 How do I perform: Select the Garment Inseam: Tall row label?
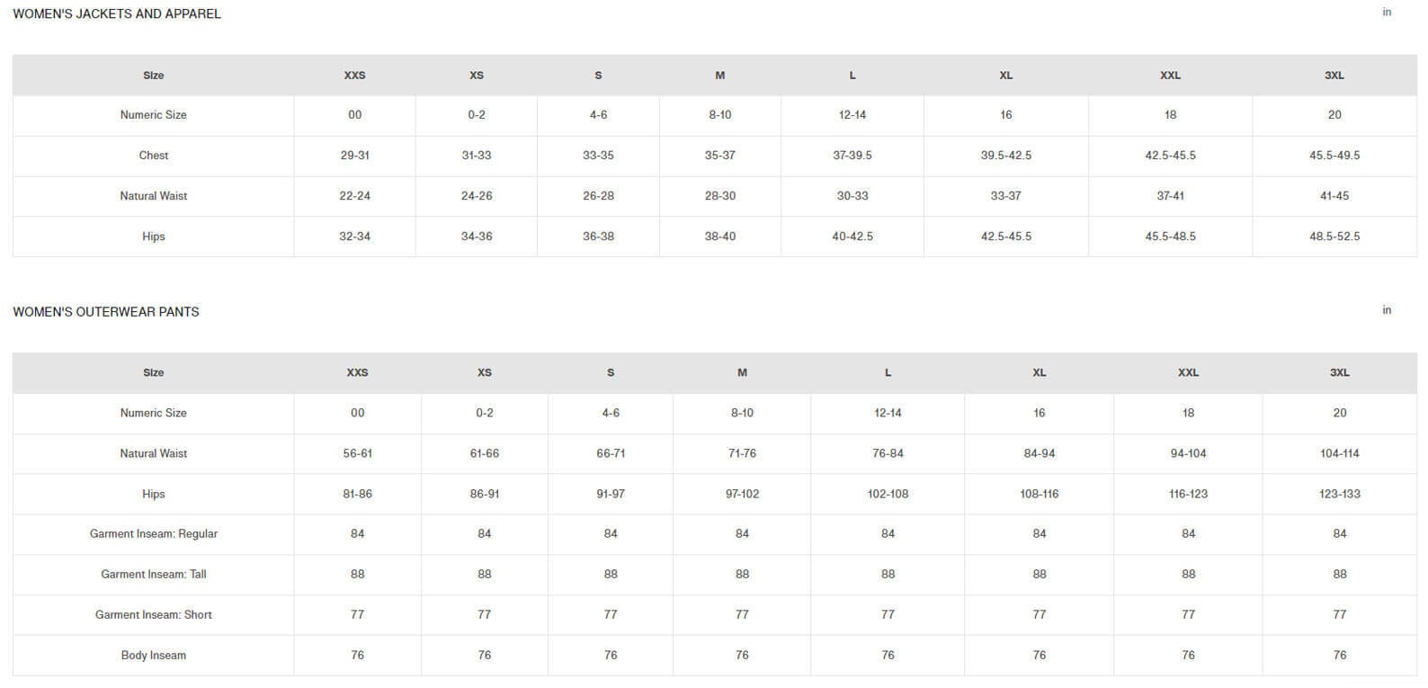[x=154, y=575]
